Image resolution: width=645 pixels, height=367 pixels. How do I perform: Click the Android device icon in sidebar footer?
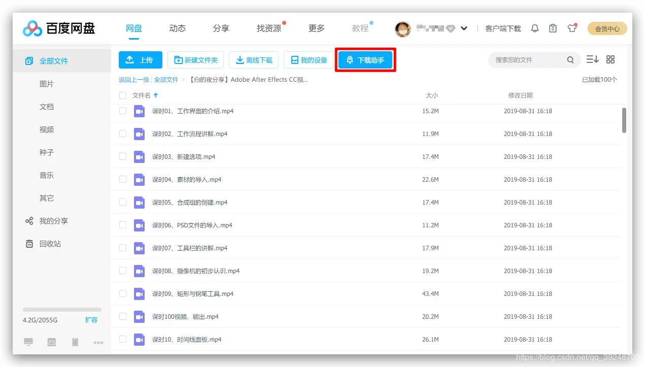tap(52, 342)
